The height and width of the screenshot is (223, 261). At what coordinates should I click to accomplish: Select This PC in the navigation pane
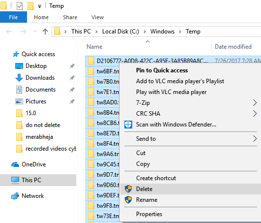coord(38,180)
